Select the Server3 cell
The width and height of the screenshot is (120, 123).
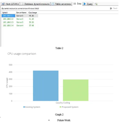(x=20, y=22)
